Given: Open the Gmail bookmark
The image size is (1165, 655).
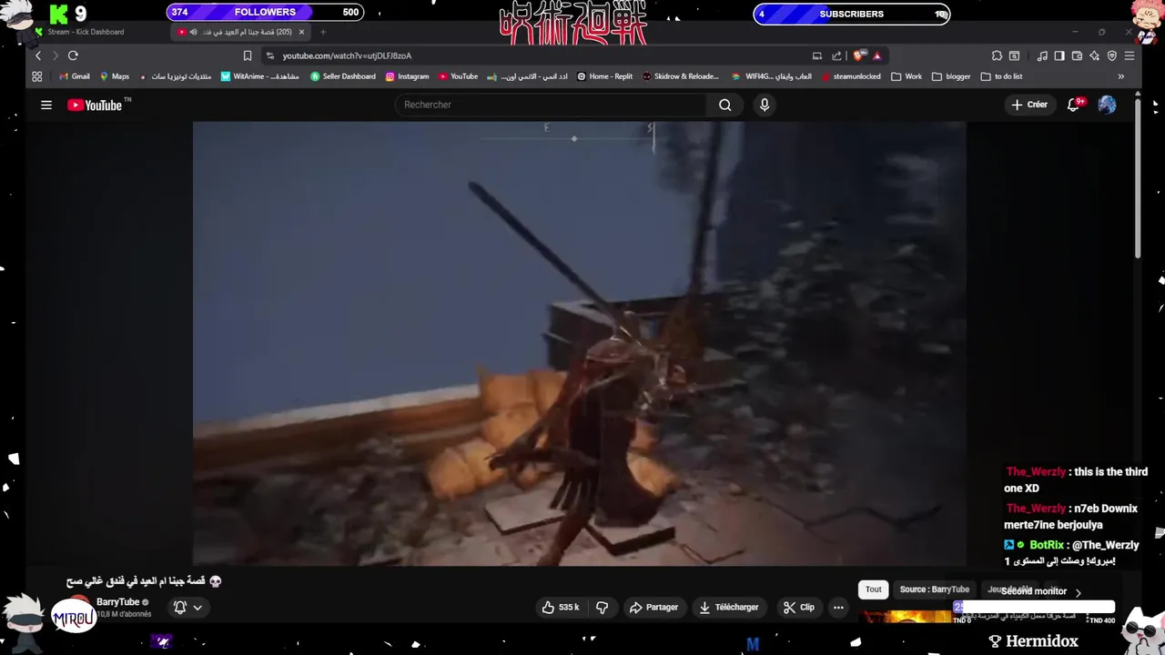Looking at the screenshot, I should tap(74, 76).
